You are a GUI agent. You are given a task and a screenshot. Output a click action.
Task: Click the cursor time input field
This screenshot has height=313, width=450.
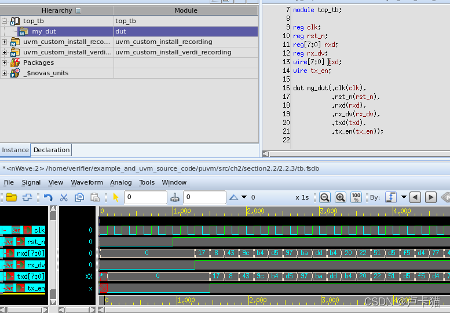tap(145, 197)
